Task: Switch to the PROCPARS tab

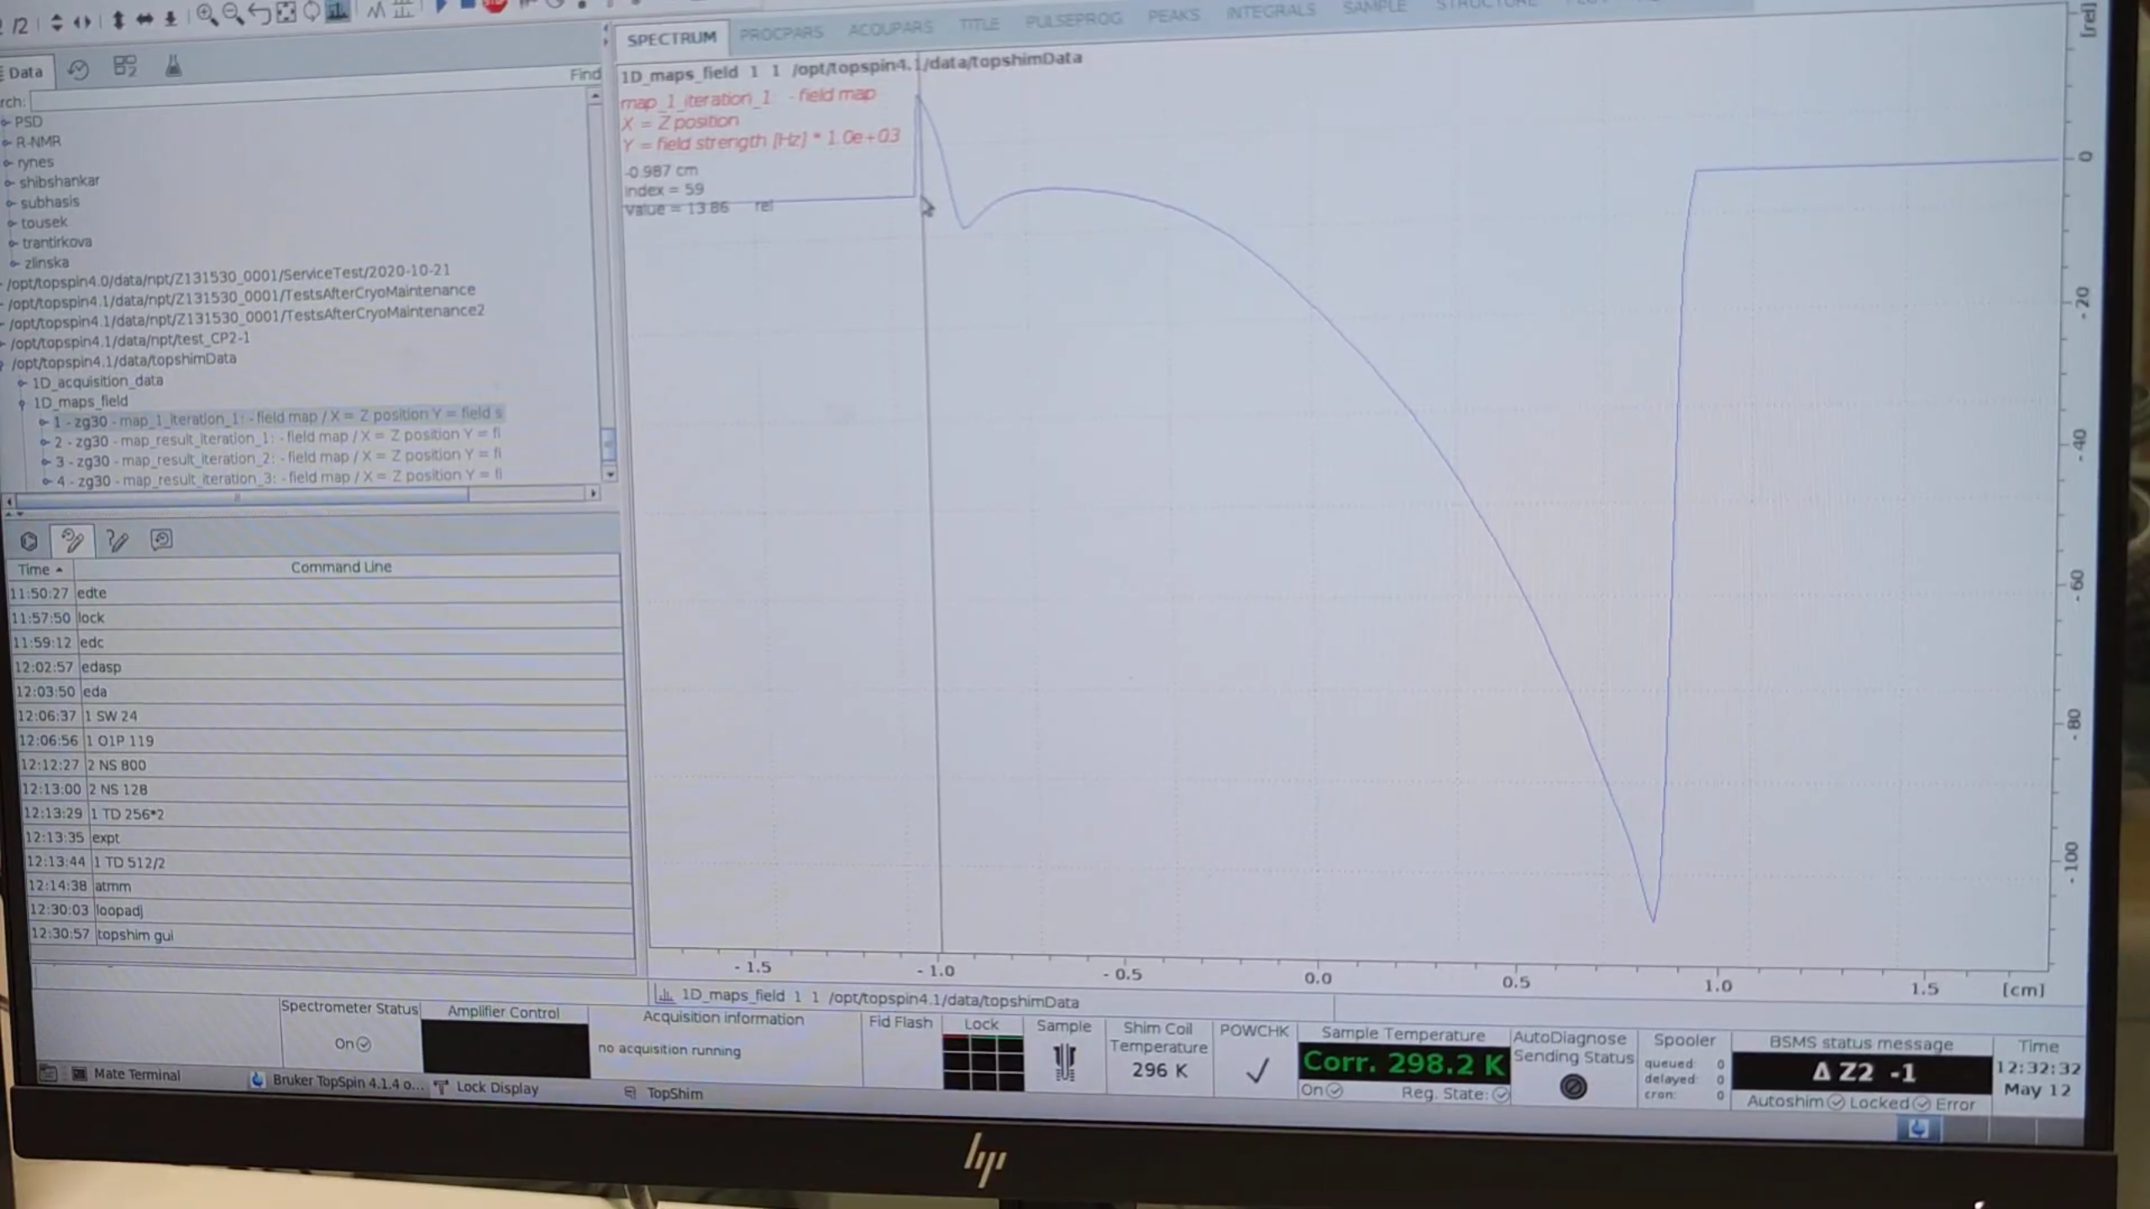Action: [780, 34]
